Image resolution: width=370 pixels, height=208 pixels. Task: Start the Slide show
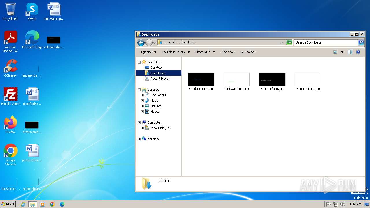tap(228, 52)
